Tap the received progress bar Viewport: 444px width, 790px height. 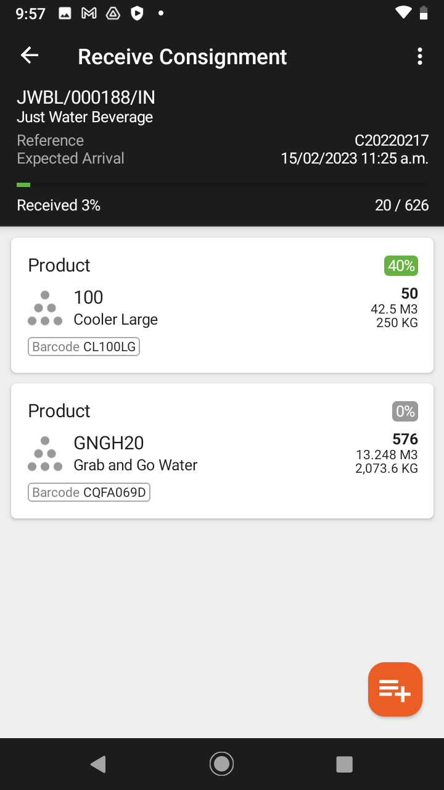(222, 185)
